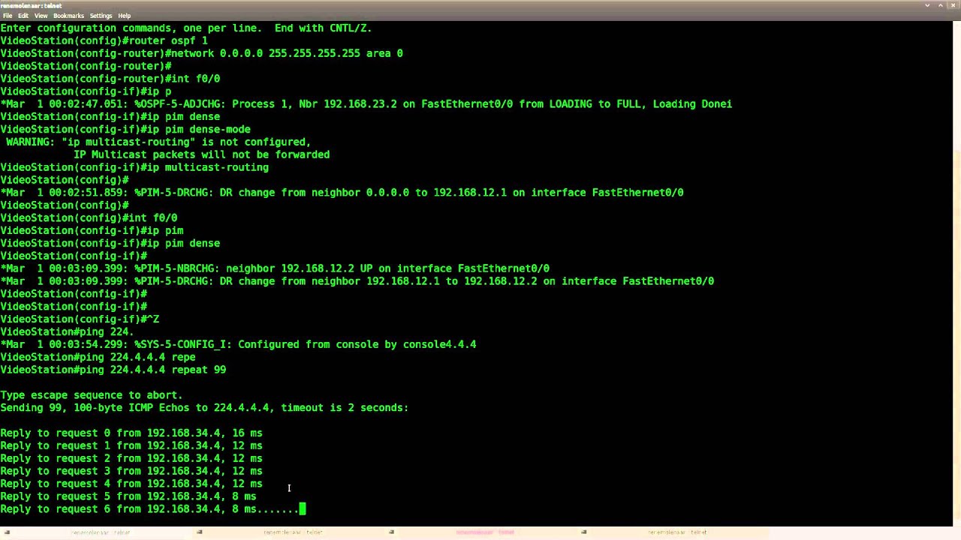Open the Edit menu
The image size is (961, 540).
tap(23, 16)
